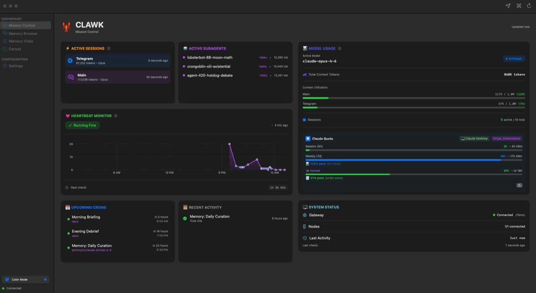The width and height of the screenshot is (536, 293).
Task: Click the Memory Vitals icon in sidebar
Action: (5, 41)
